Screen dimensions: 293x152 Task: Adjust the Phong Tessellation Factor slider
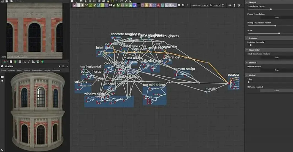[x=275, y=26]
